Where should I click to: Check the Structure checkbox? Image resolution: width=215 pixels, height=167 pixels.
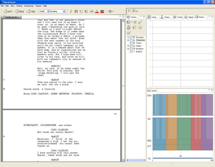(x=131, y=37)
